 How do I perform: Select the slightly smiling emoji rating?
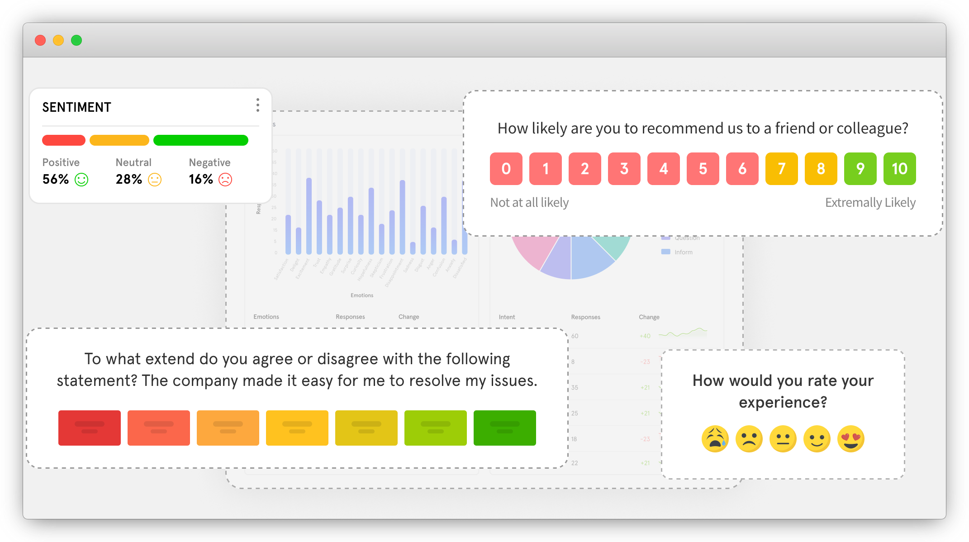coord(817,439)
